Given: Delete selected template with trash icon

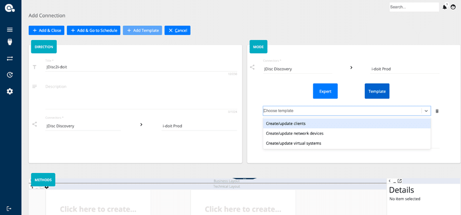Looking at the screenshot, I should pos(437,111).
